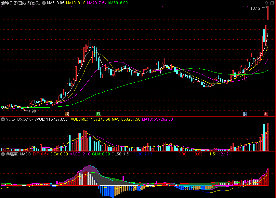Click the diamond icon in the chart corner
The width and height of the screenshot is (276, 198).
[x=266, y=3]
